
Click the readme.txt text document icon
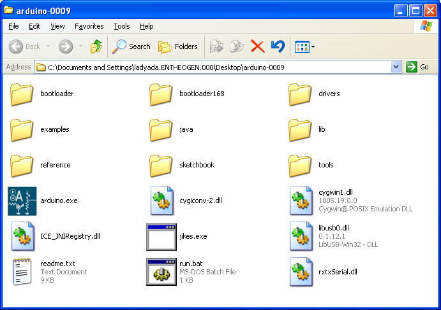pos(22,272)
